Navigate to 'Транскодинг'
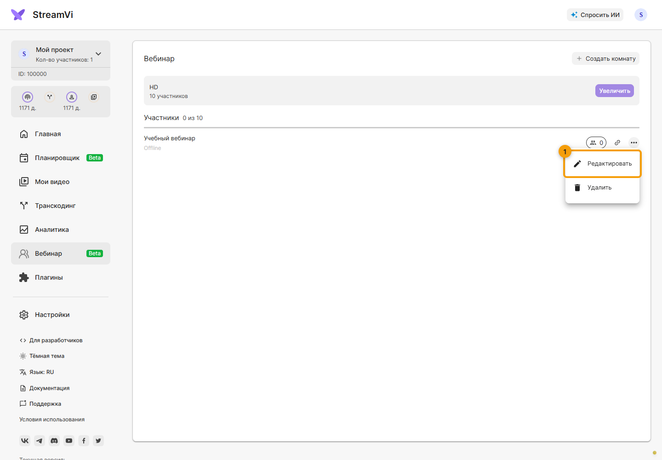 (x=61, y=206)
